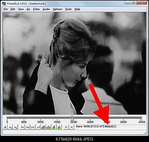Go to previous keyframe
Viewport: 149px width, 142px height.
(43, 127)
